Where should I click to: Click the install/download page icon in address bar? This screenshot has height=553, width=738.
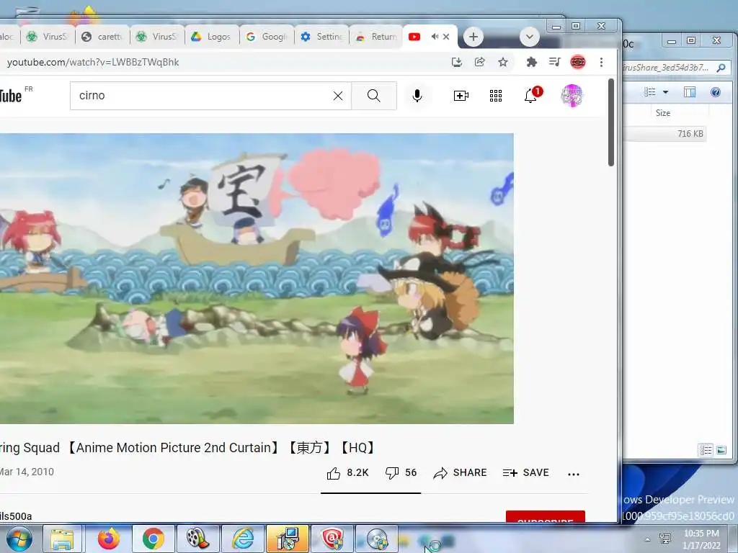(456, 62)
